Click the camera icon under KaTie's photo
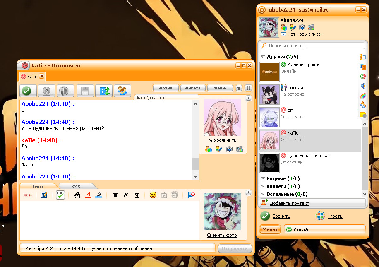379x267 pixels. pos(229,149)
